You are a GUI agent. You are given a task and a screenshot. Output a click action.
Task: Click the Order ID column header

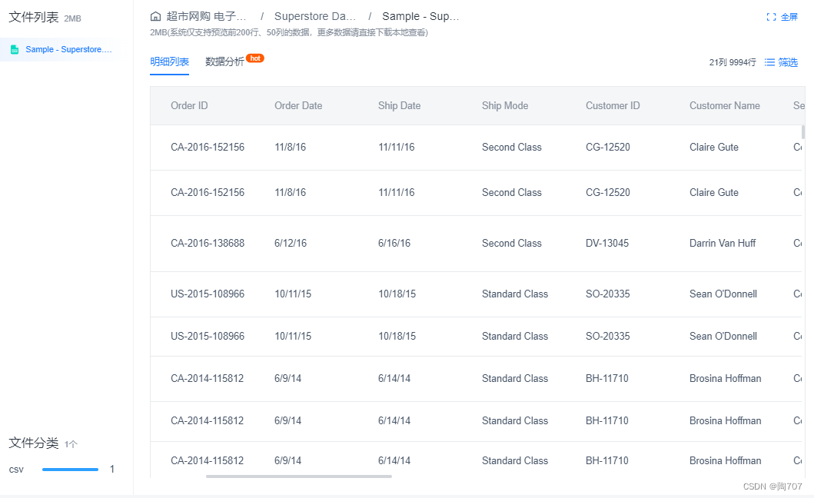click(x=189, y=106)
